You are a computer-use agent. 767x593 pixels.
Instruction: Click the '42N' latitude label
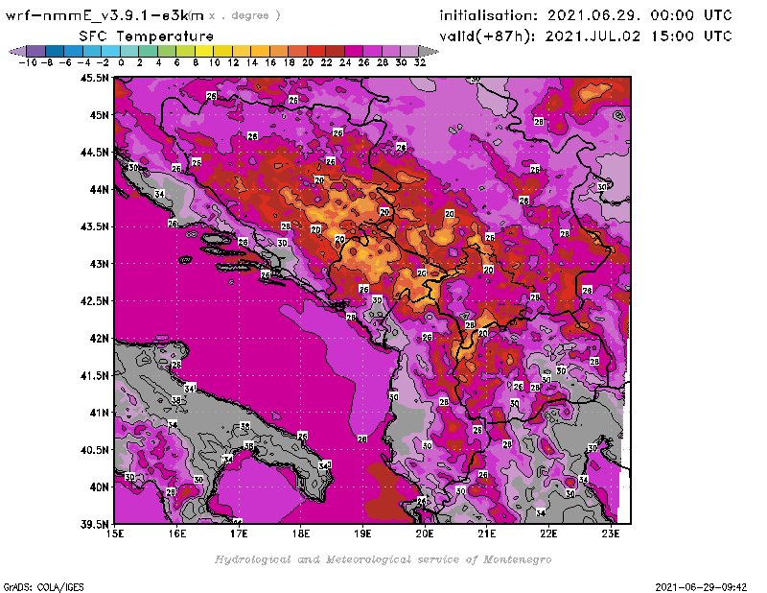[99, 338]
